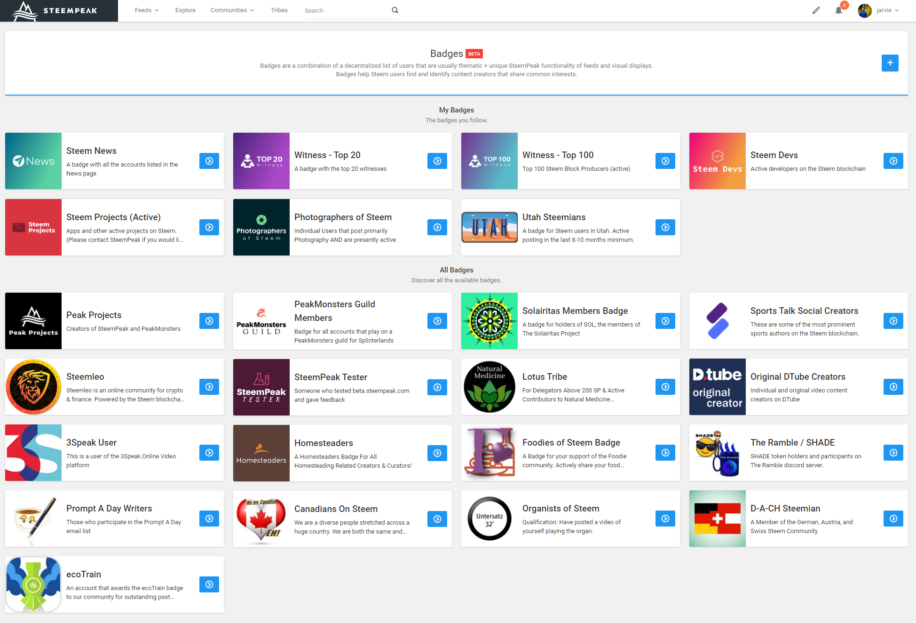916x623 pixels.
Task: Open the Lotus Tribe arrow button
Action: click(x=665, y=387)
